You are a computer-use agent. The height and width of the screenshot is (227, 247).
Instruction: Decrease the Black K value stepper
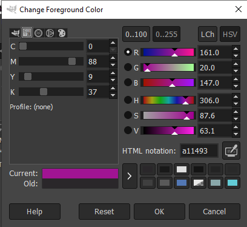pyautogui.click(x=113, y=95)
